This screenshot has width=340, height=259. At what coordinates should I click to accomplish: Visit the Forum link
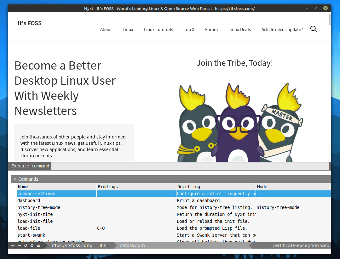coord(211,29)
